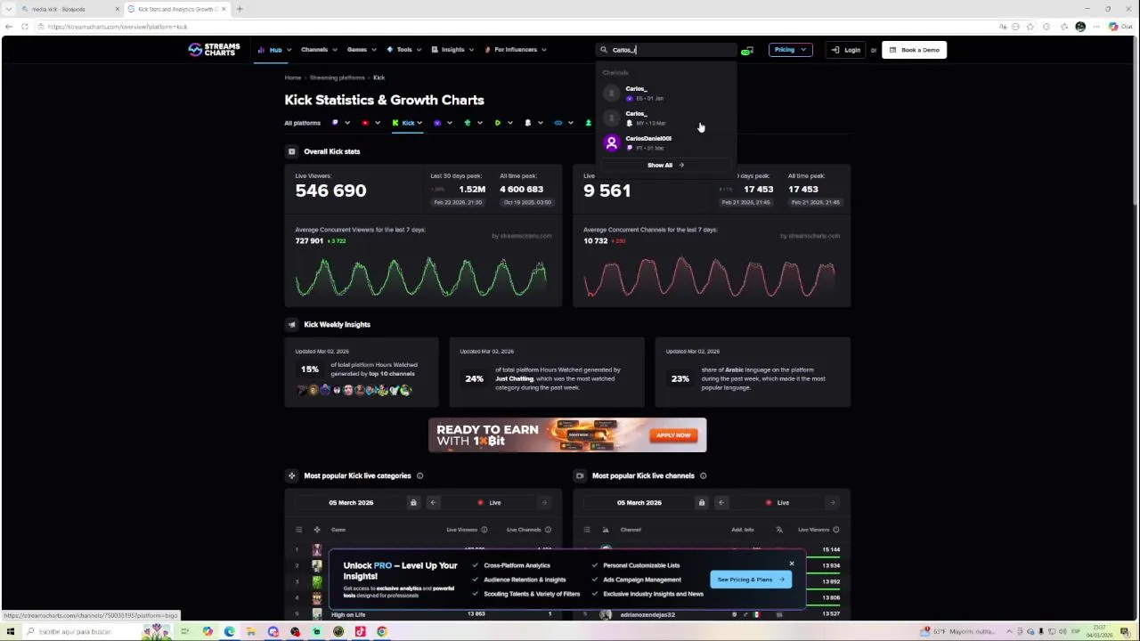This screenshot has width=1140, height=641.
Task: Click the lock icon in channels date bar
Action: point(702,503)
